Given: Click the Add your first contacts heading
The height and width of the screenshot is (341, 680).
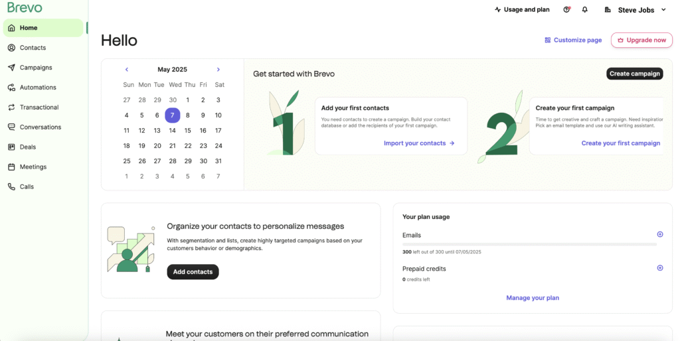Looking at the screenshot, I should click(355, 108).
